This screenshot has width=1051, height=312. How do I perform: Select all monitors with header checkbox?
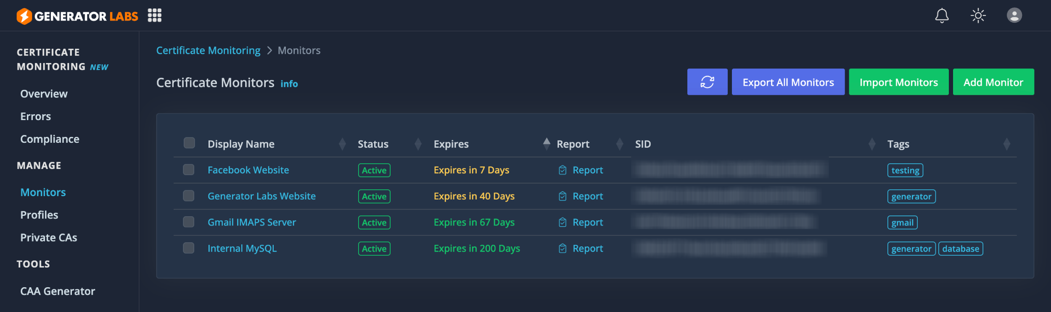[x=189, y=143]
